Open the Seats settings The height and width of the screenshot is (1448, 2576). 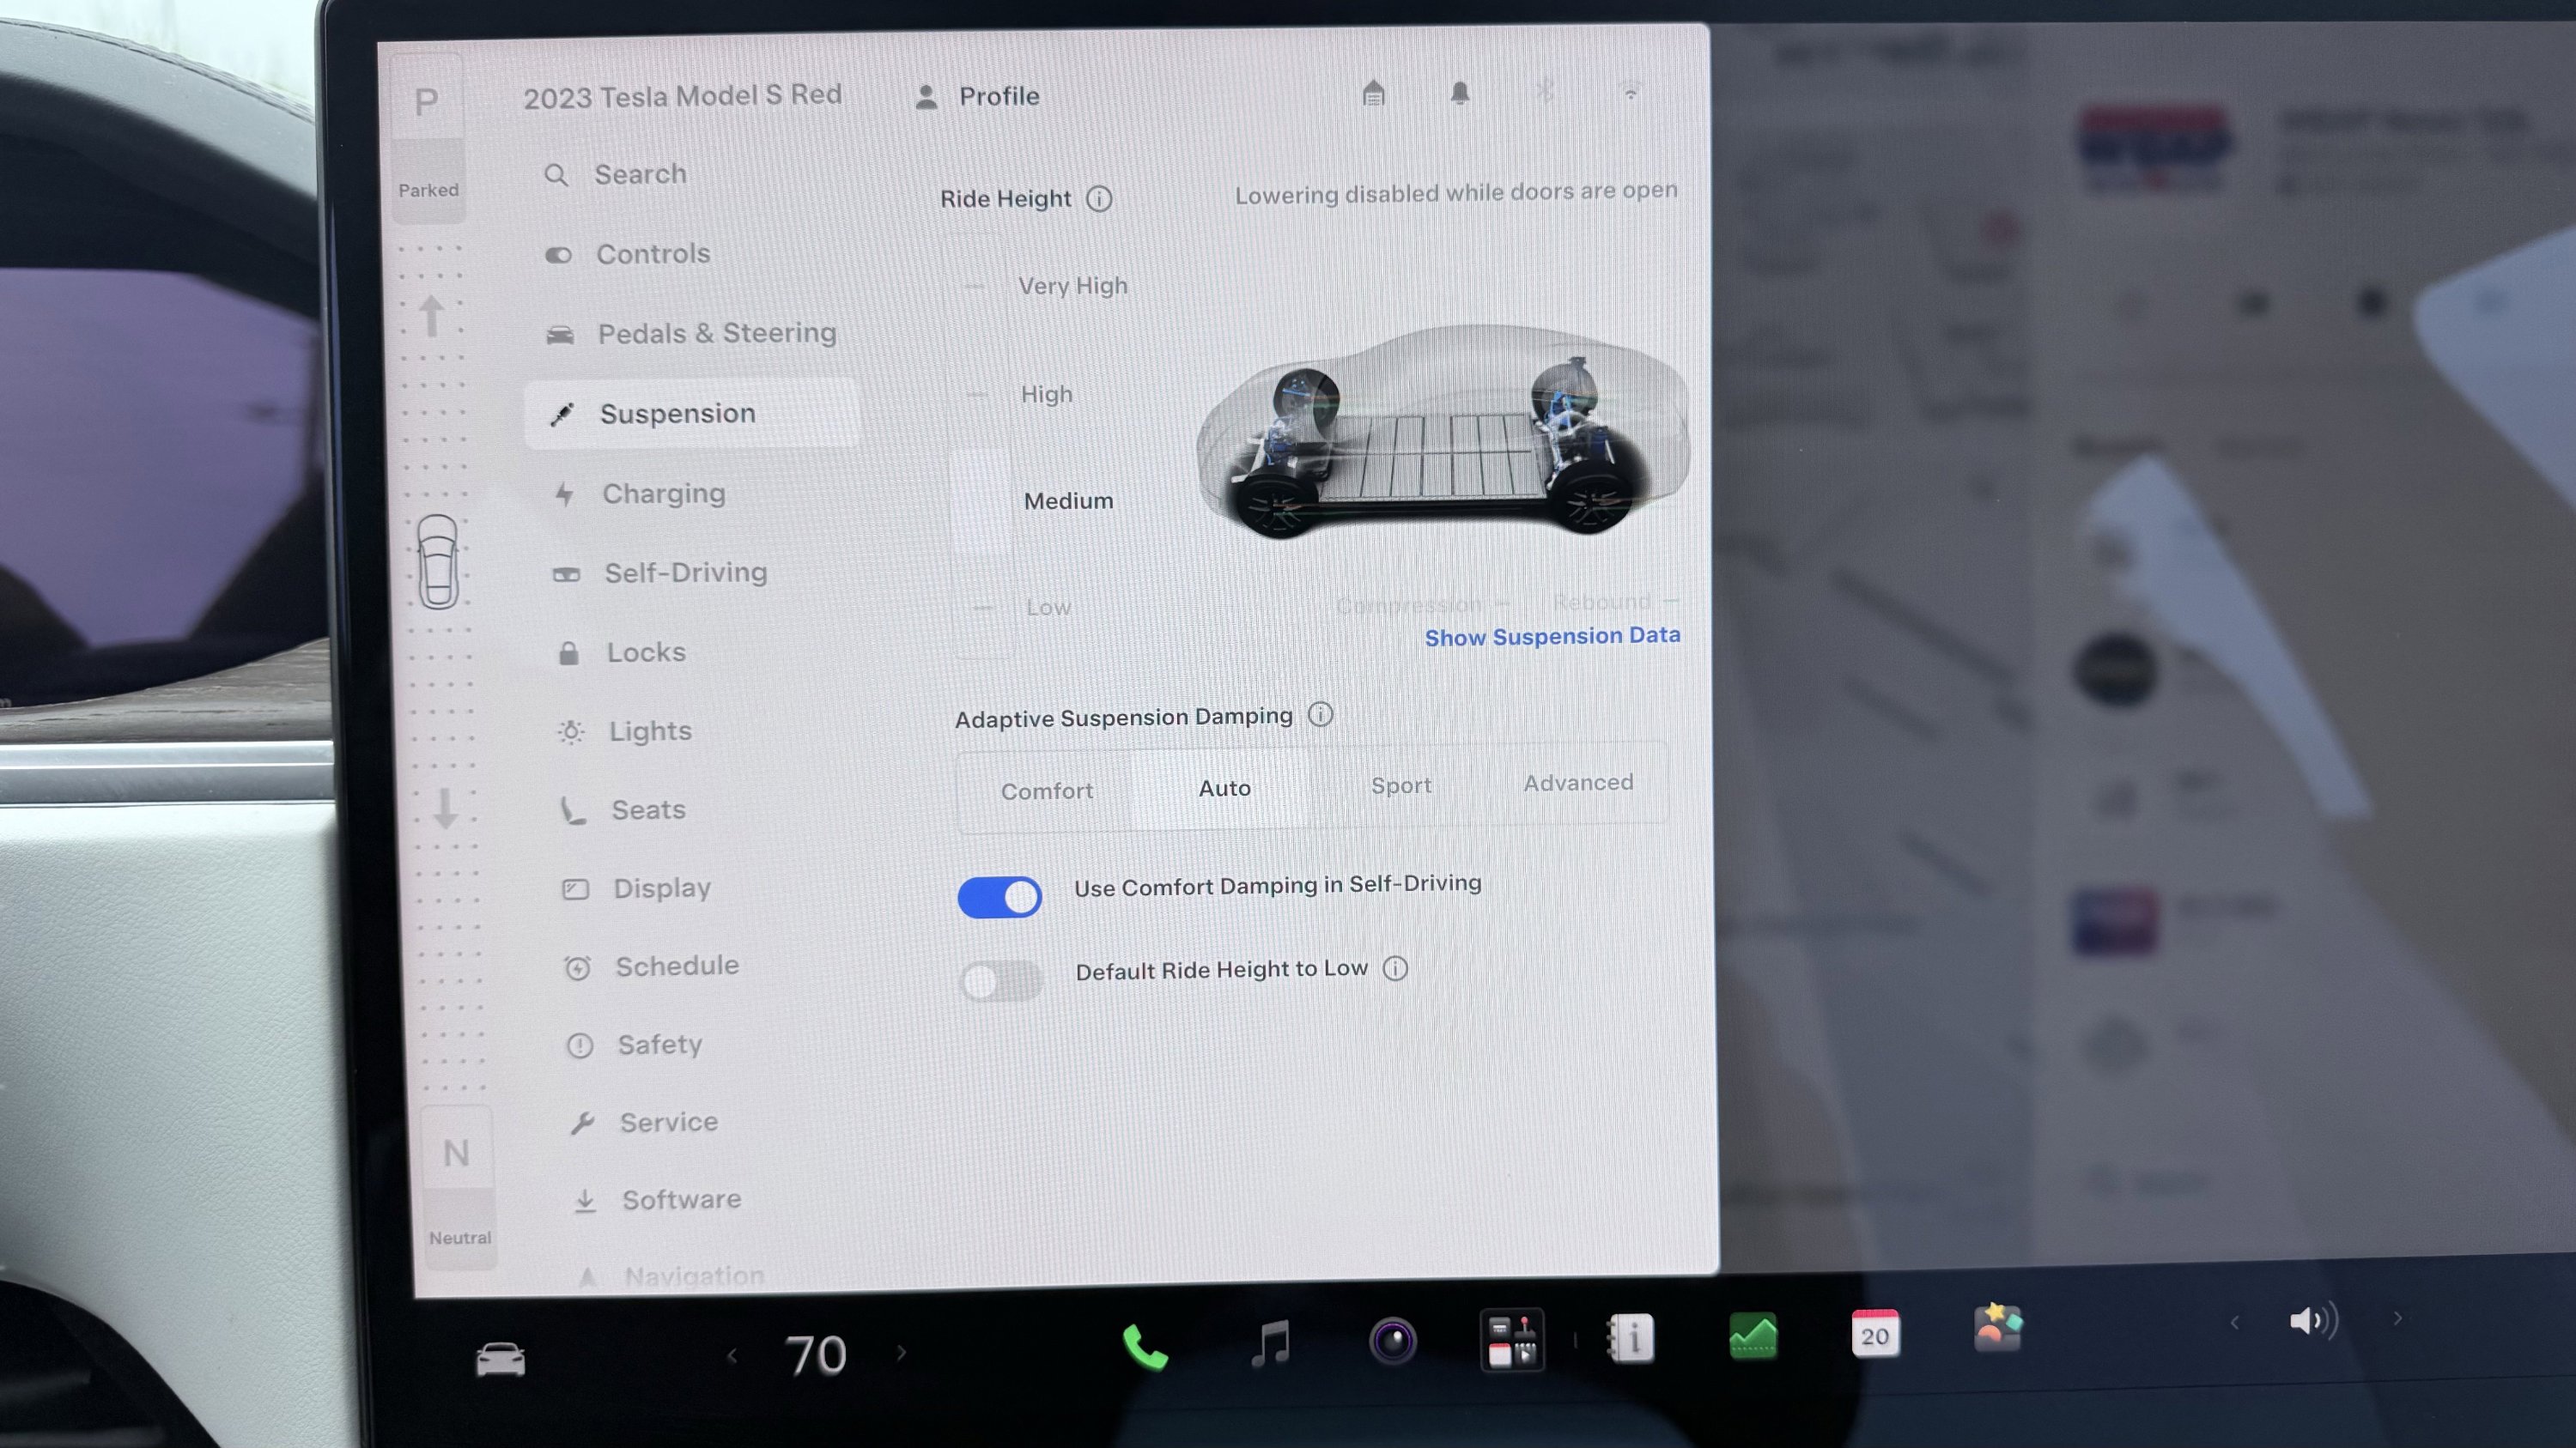623,810
